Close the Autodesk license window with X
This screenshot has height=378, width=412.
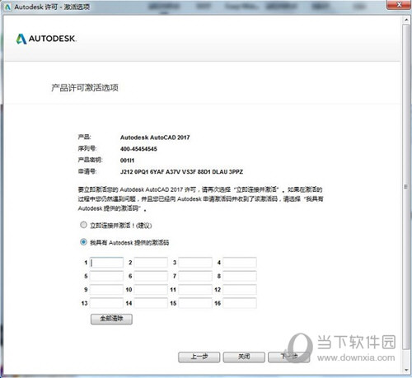[x=399, y=5]
